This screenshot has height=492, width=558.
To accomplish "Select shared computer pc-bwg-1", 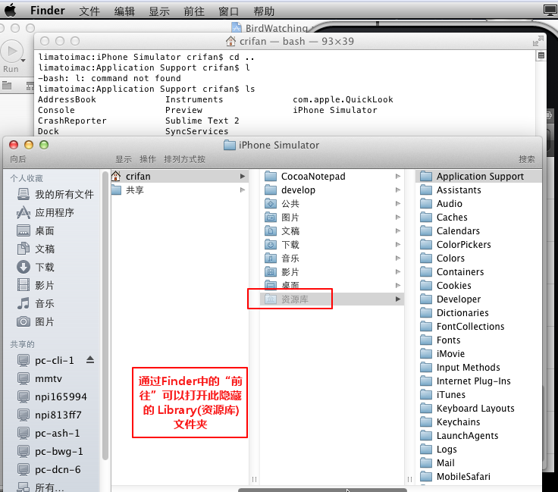I will point(50,451).
